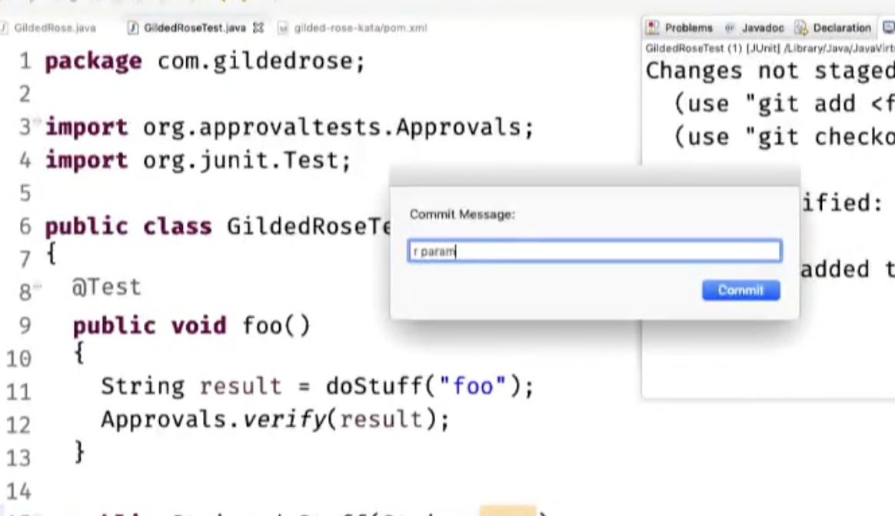Viewport: 895px width, 516px height.
Task: Click the 'package' keyword on line 1
Action: pos(94,61)
